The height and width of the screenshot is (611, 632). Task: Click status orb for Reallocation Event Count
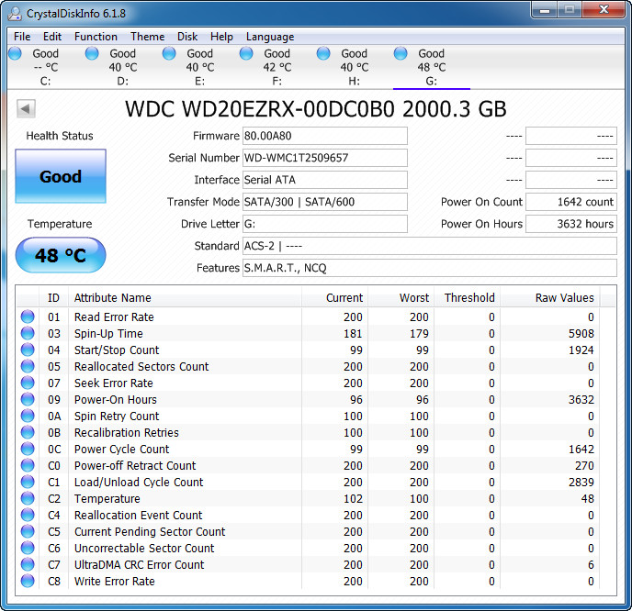[28, 515]
